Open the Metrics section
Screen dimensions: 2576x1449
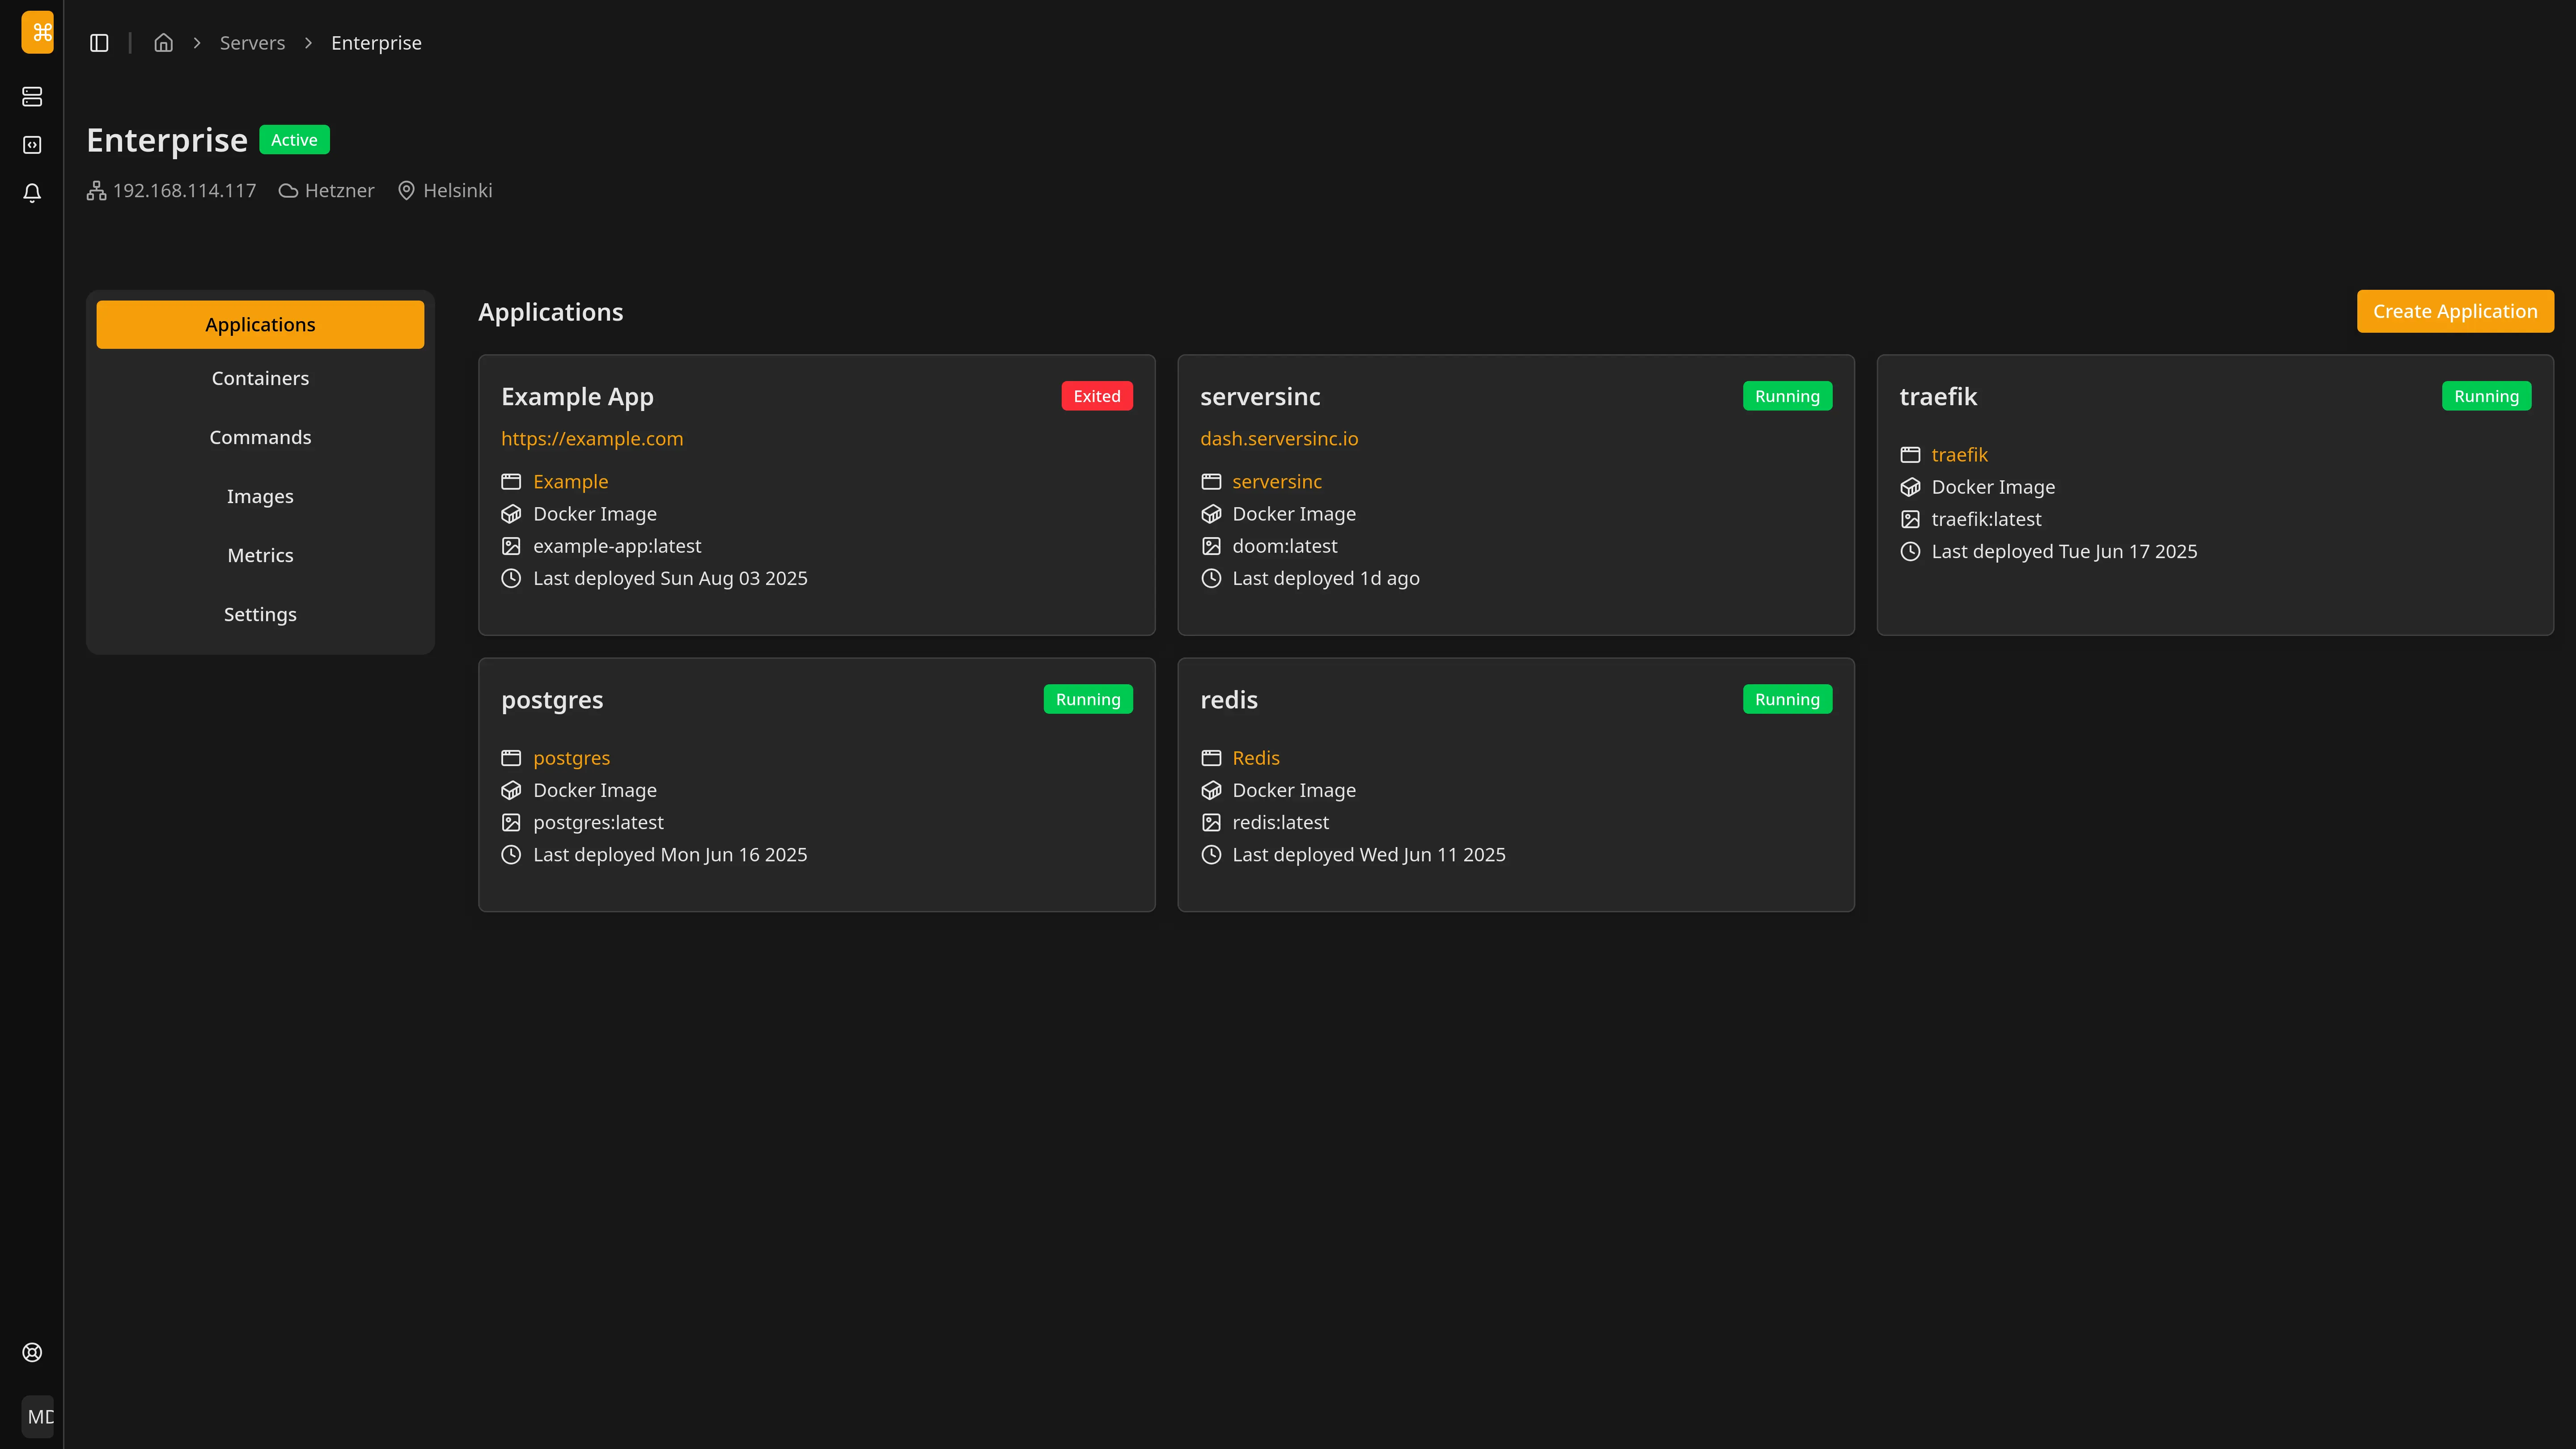click(x=260, y=555)
